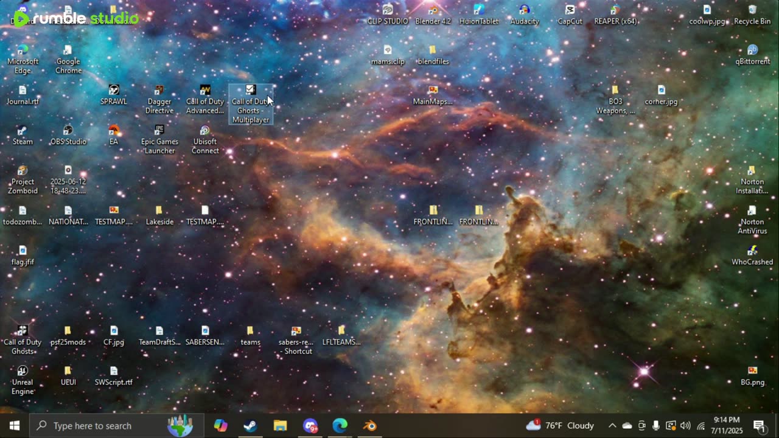Select the Steam shortcut on the desktop
The image size is (779, 438).
pyautogui.click(x=23, y=135)
